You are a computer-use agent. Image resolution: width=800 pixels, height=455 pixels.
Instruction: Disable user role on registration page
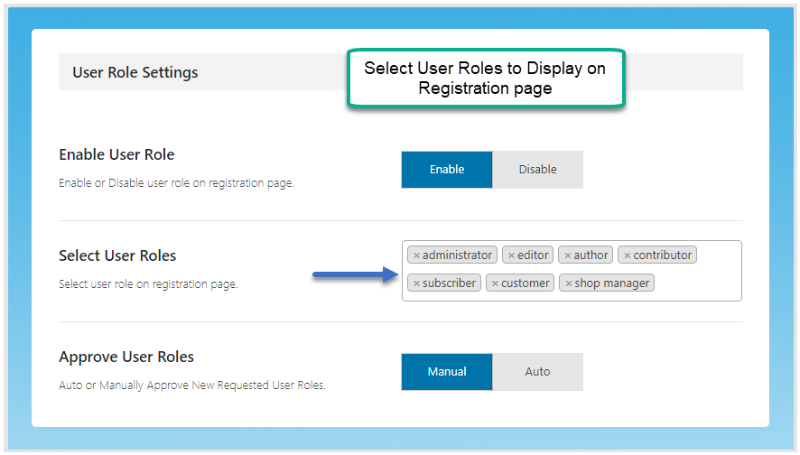tap(537, 170)
